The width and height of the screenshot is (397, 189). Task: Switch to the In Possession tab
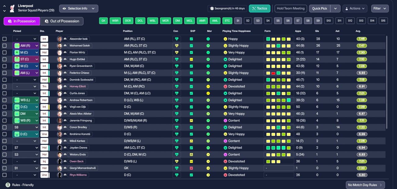coord(22,21)
